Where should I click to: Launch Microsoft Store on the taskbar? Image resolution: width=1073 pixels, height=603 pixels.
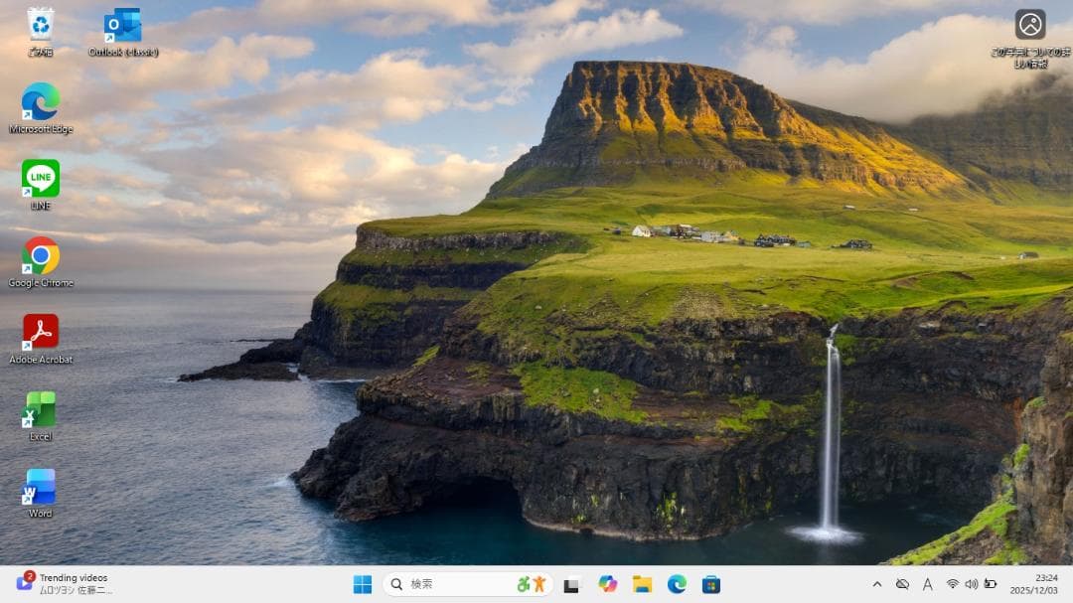pyautogui.click(x=711, y=584)
